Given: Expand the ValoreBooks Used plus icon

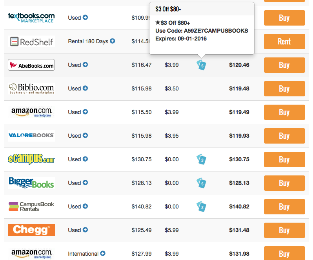Looking at the screenshot, I should (x=85, y=136).
